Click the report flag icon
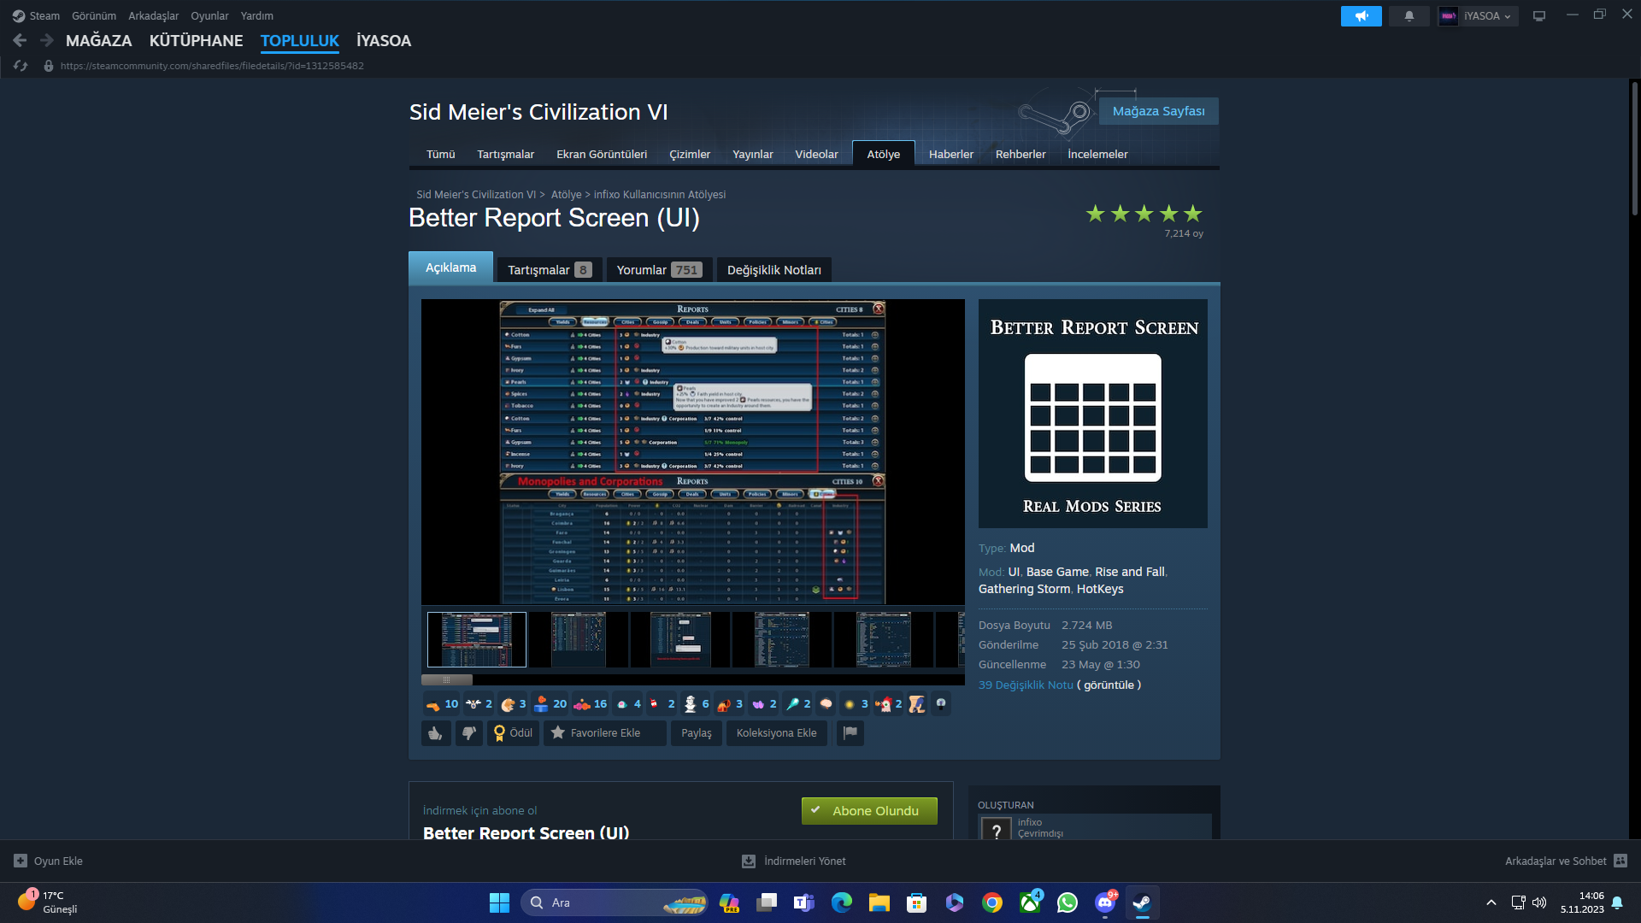The height and width of the screenshot is (923, 1641). (x=850, y=733)
